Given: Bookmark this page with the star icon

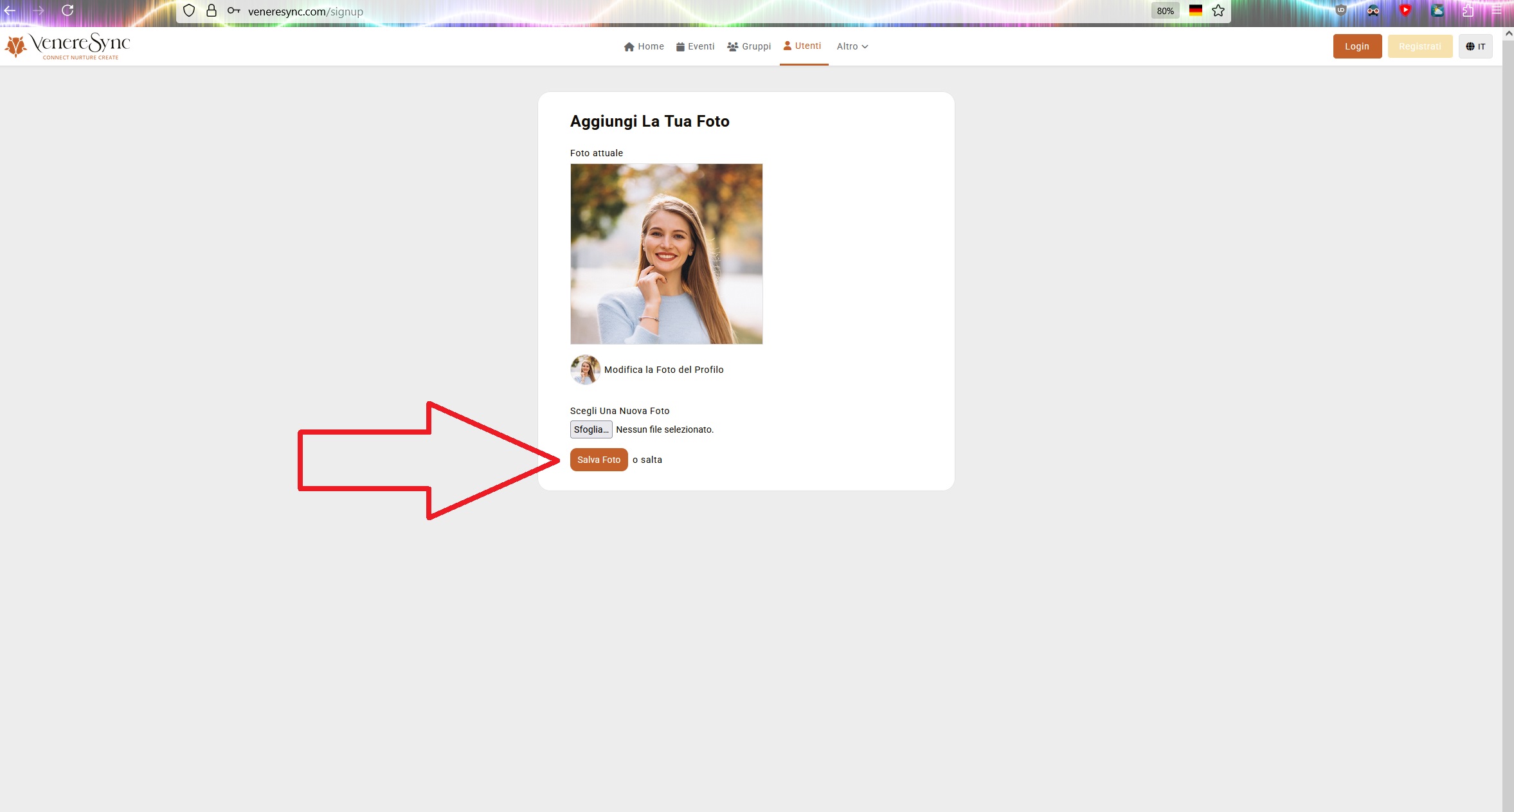Looking at the screenshot, I should coord(1218,11).
